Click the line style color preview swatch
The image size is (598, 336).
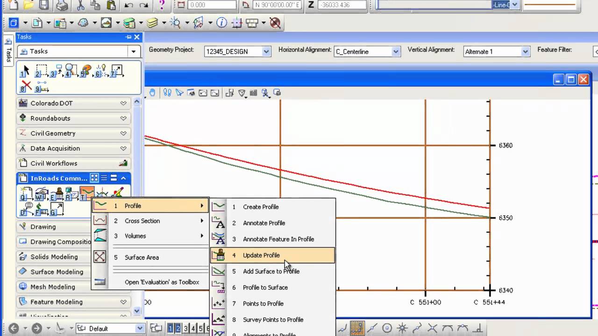tap(549, 5)
